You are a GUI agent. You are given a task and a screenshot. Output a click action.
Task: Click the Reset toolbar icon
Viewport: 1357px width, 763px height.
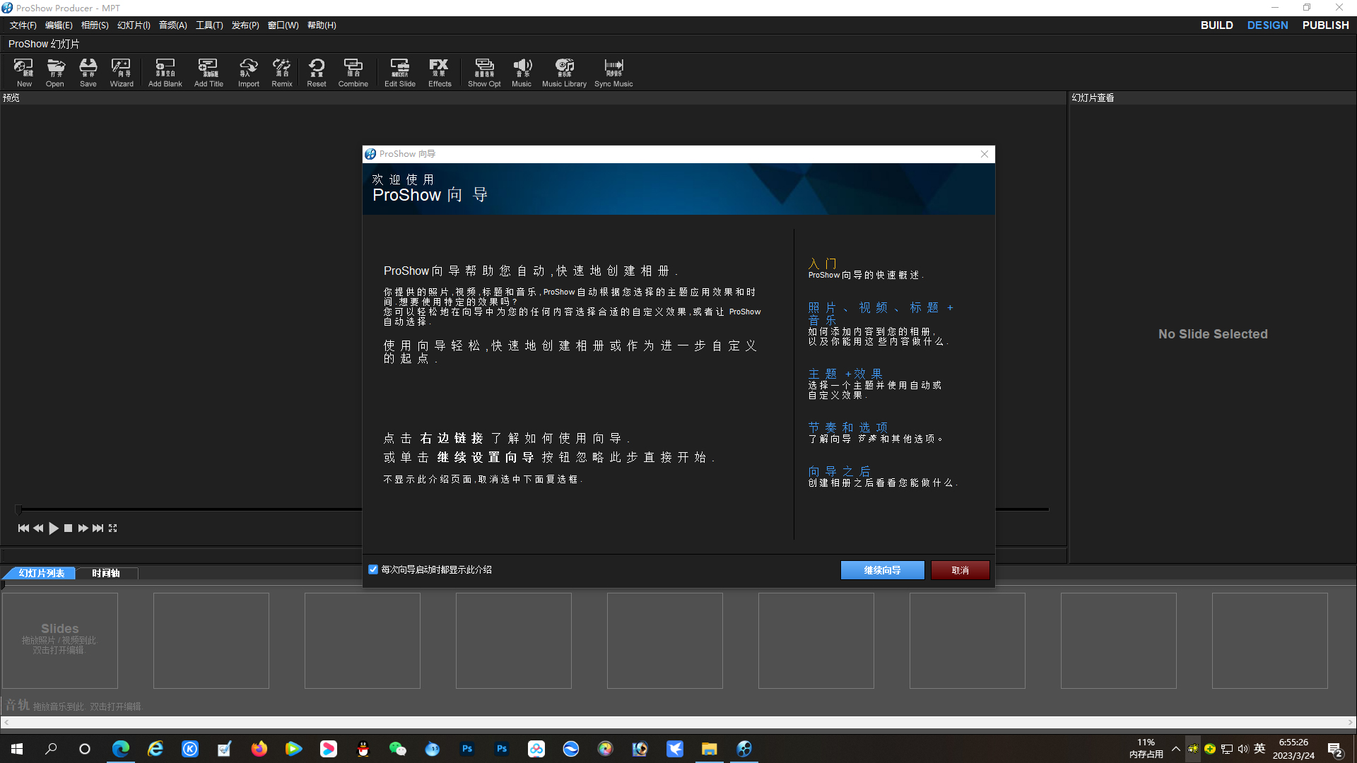(x=317, y=73)
